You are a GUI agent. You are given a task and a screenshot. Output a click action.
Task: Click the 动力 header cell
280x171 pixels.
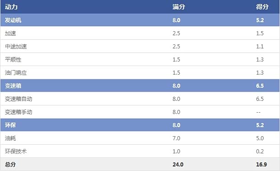tap(11, 7)
